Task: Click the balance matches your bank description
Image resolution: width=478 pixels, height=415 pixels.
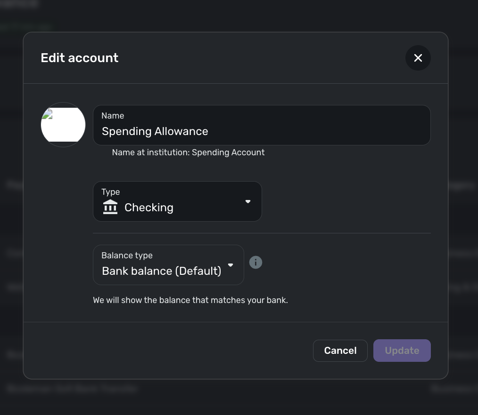Action: (190, 300)
